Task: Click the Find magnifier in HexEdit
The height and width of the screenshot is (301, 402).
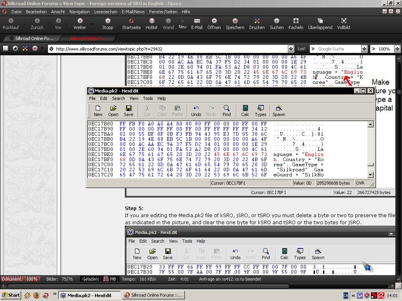Action: coord(227,111)
